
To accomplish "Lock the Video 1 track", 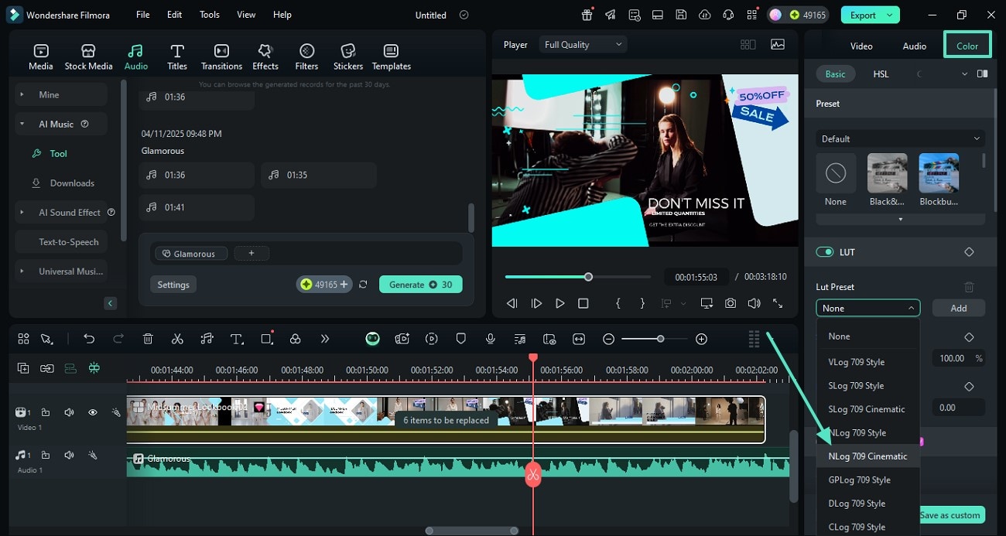I will pos(46,412).
